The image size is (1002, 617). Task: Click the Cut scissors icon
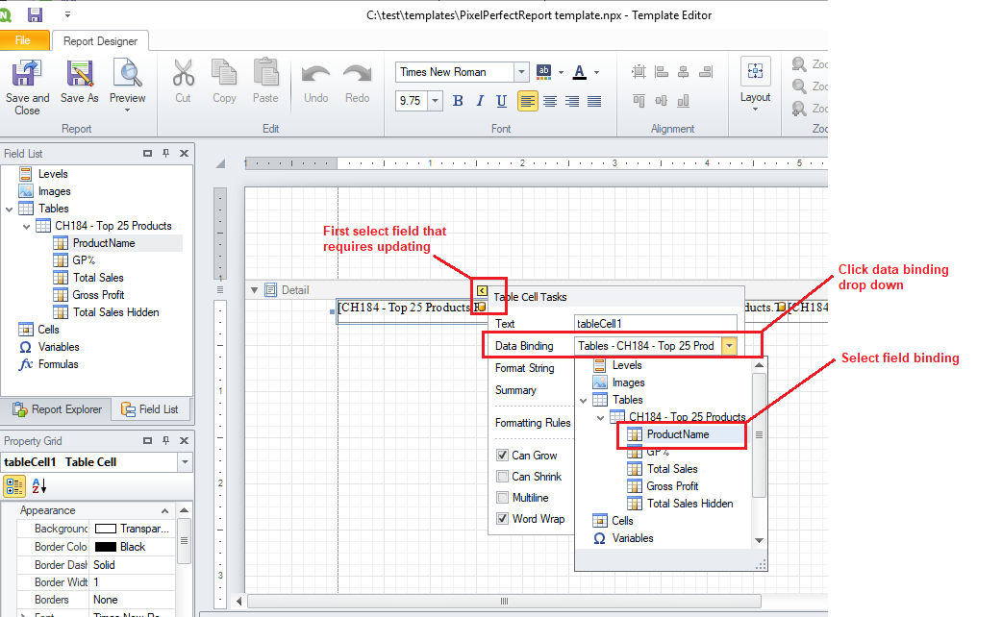point(184,73)
